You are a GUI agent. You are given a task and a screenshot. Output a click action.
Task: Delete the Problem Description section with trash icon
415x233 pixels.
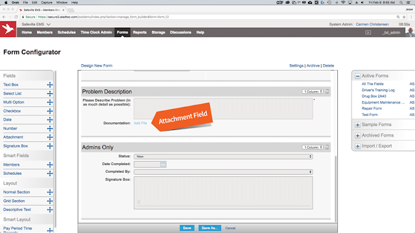327,91
